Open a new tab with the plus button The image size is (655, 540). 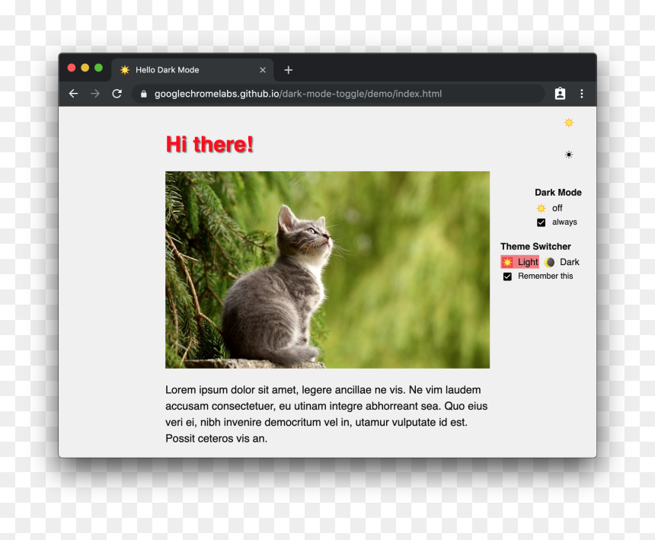pos(288,70)
